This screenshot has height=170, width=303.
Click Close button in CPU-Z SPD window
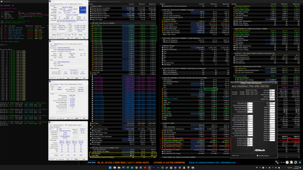(x=84, y=159)
